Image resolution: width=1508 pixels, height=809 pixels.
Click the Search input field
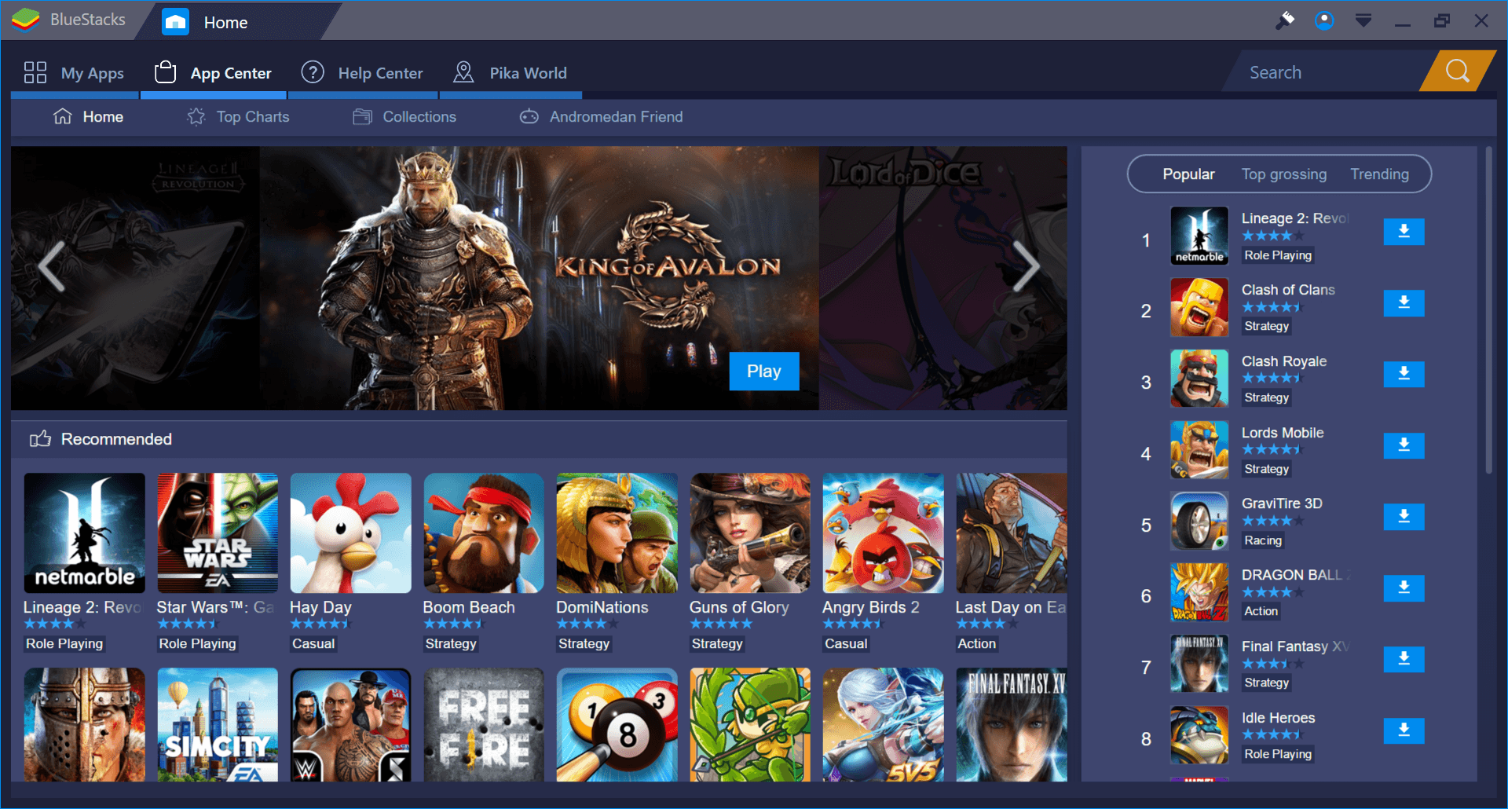tap(1327, 72)
